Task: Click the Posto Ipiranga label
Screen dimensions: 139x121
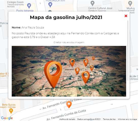Action: point(25,11)
